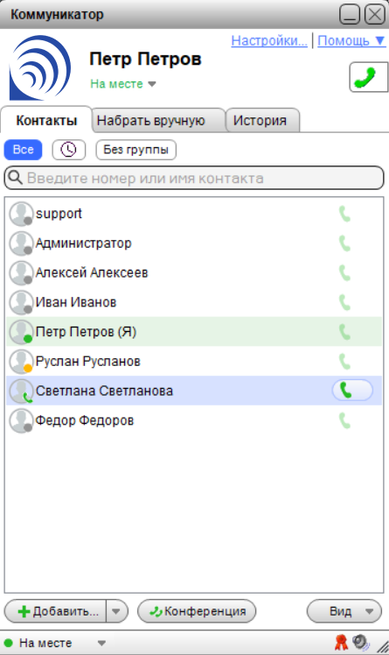Click the red ribbon icon in status bar
Image resolution: width=389 pixels, height=655 pixels.
341,642
